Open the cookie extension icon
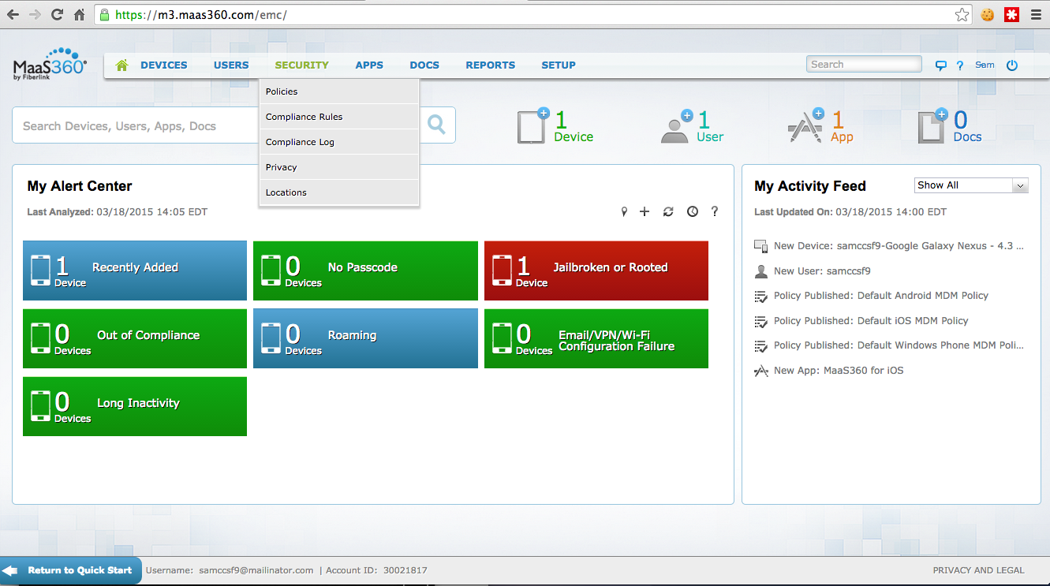The image size is (1050, 586). pyautogui.click(x=987, y=15)
